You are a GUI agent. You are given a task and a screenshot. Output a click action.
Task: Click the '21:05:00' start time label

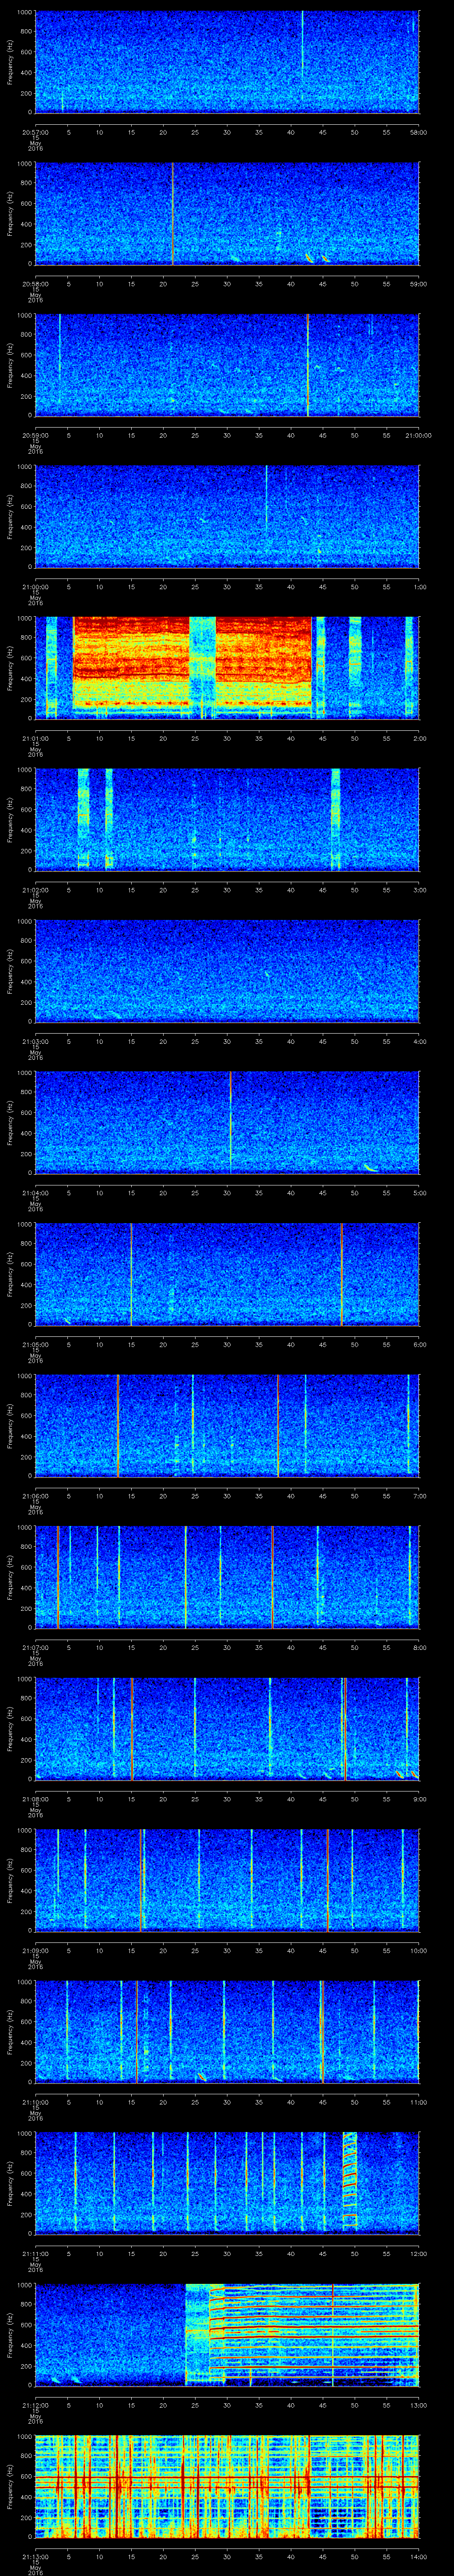35,1344
